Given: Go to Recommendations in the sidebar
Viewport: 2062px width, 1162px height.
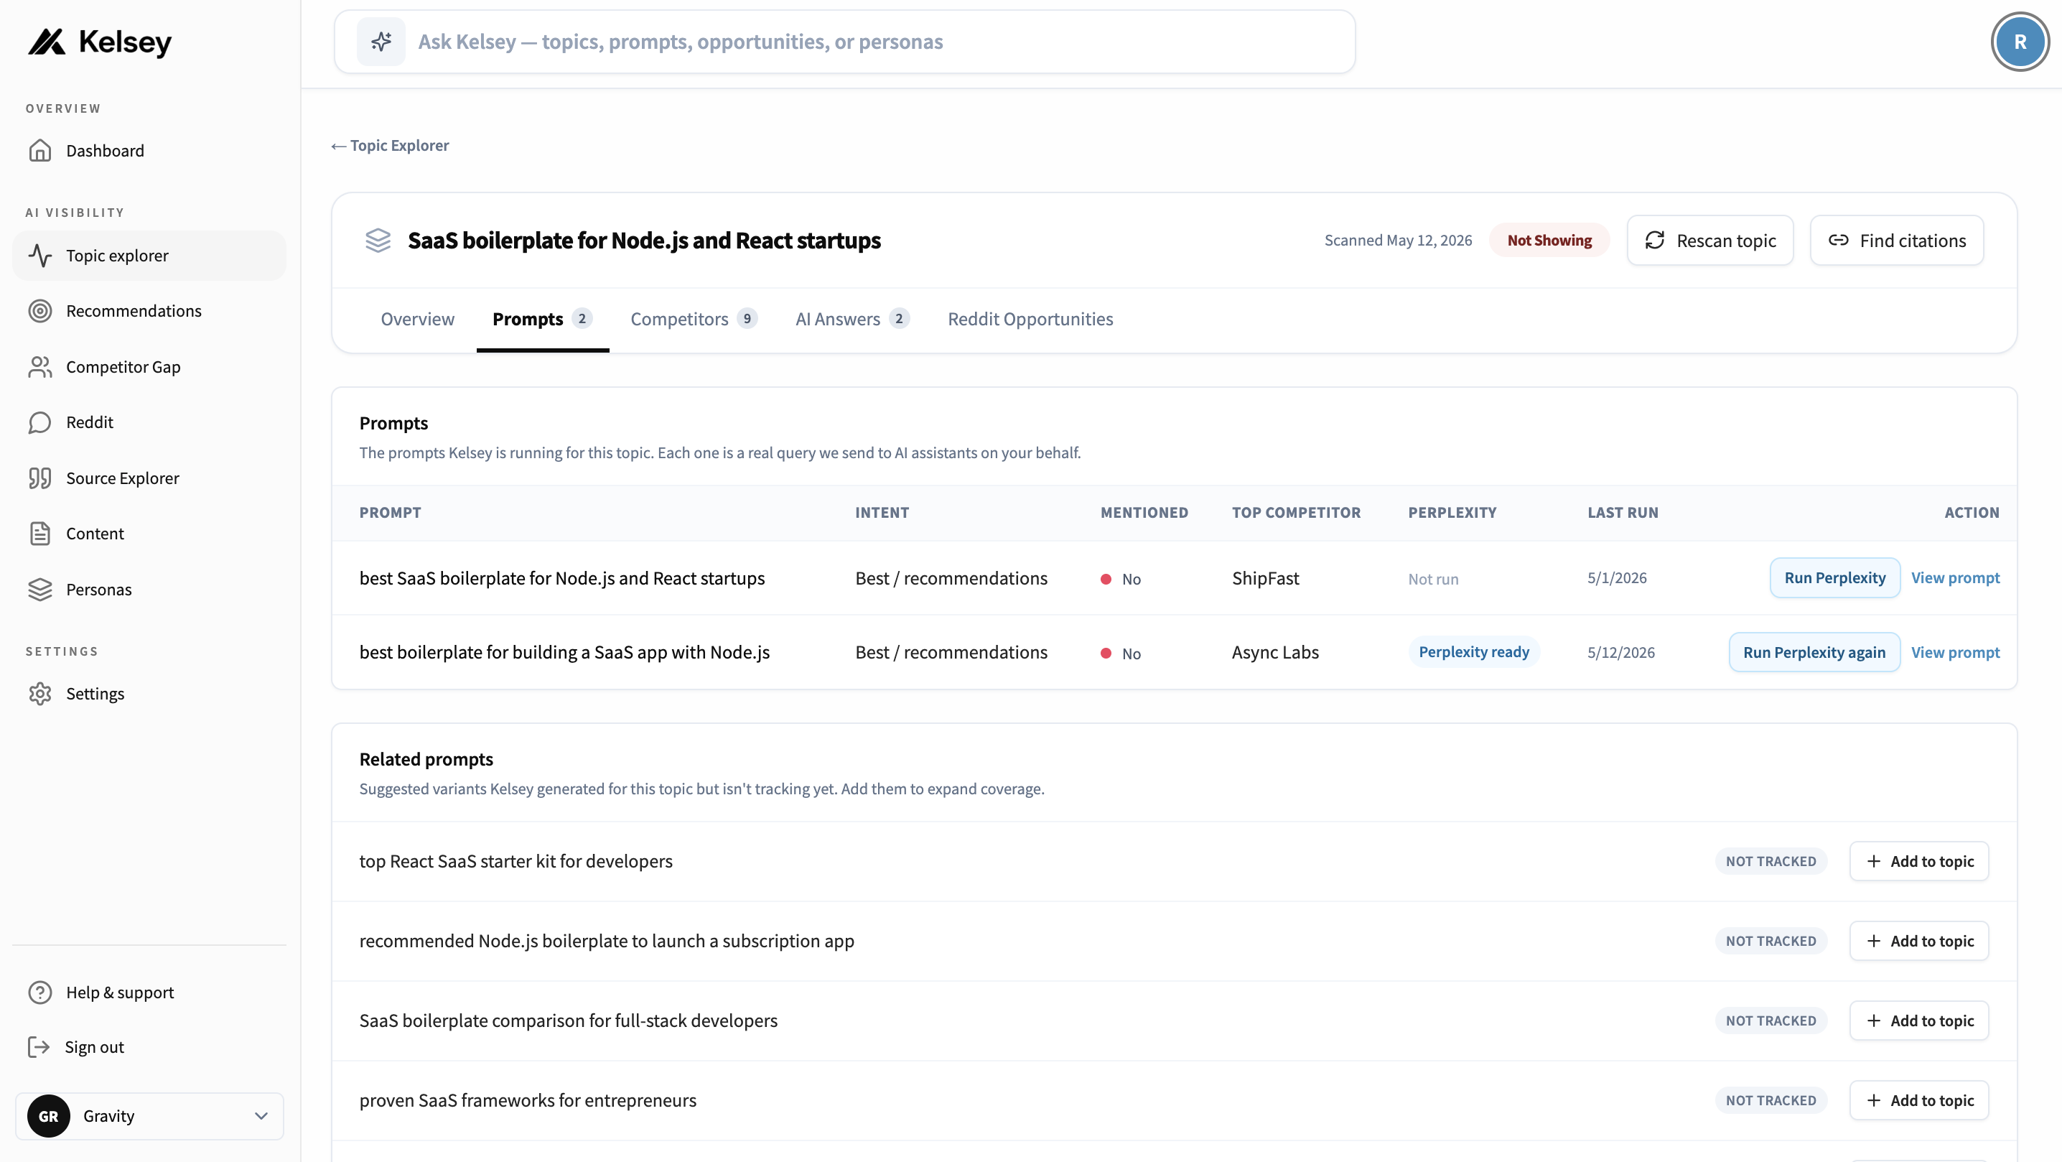Looking at the screenshot, I should coord(149,311).
